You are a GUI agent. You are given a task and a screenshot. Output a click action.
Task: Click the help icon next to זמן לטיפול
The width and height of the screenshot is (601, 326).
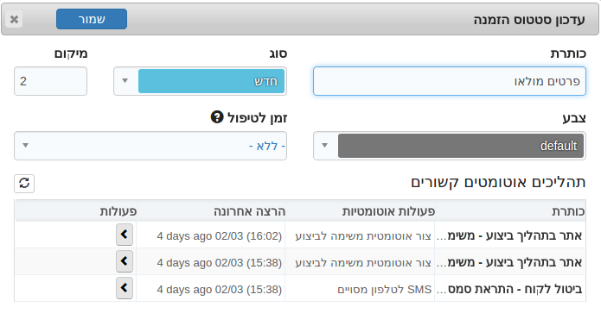217,117
